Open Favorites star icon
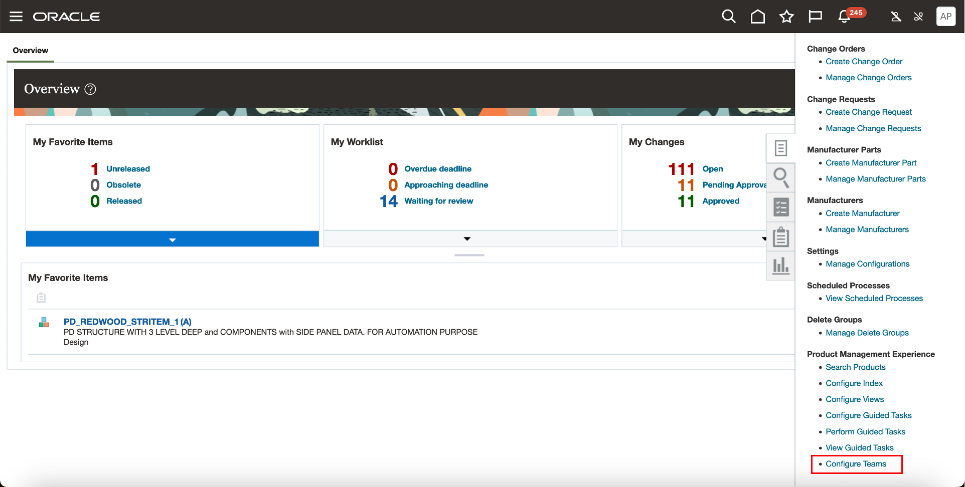This screenshot has height=487, width=965. pos(786,17)
